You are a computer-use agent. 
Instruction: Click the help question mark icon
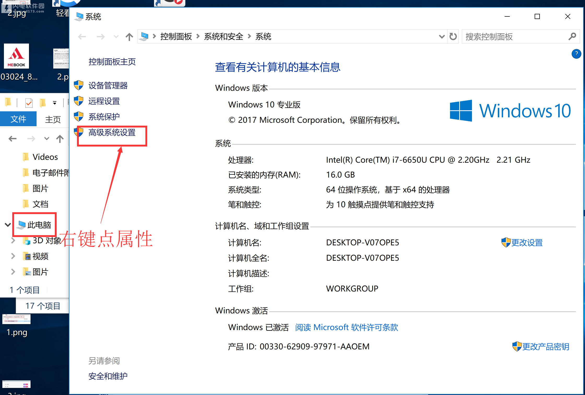(x=576, y=54)
